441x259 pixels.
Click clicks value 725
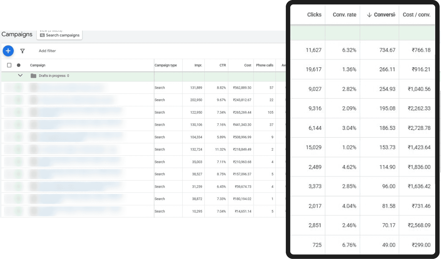coord(317,245)
